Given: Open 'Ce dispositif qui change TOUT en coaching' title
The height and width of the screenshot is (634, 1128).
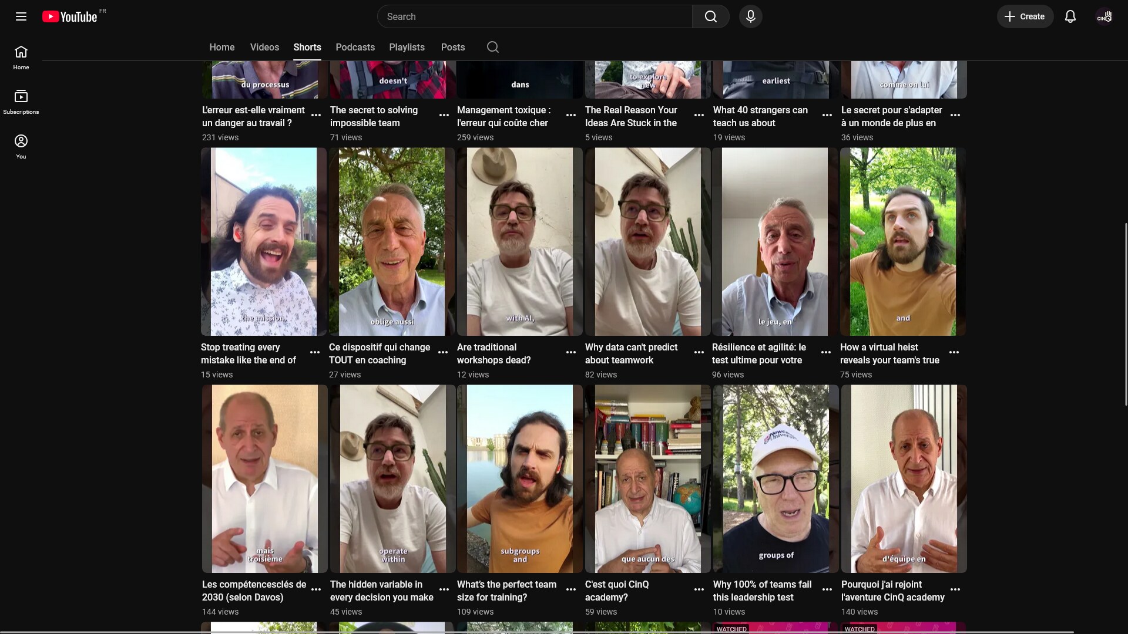Looking at the screenshot, I should (380, 353).
